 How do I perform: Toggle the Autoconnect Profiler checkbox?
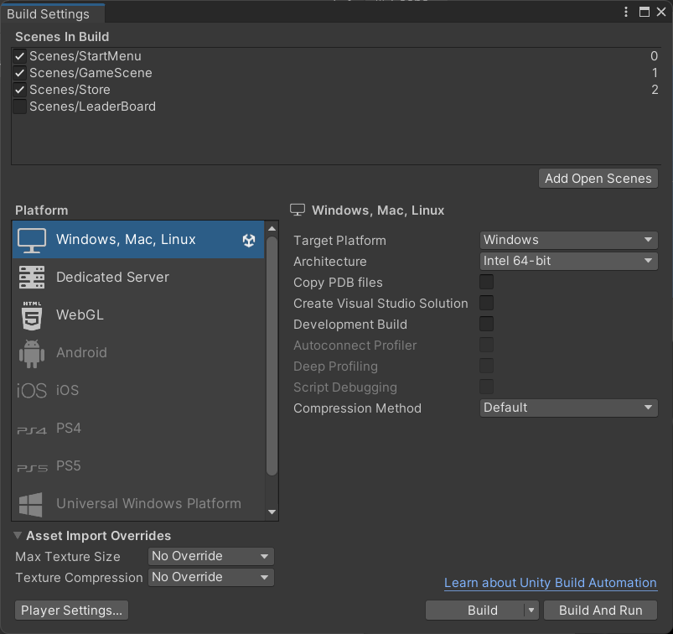pyautogui.click(x=486, y=345)
